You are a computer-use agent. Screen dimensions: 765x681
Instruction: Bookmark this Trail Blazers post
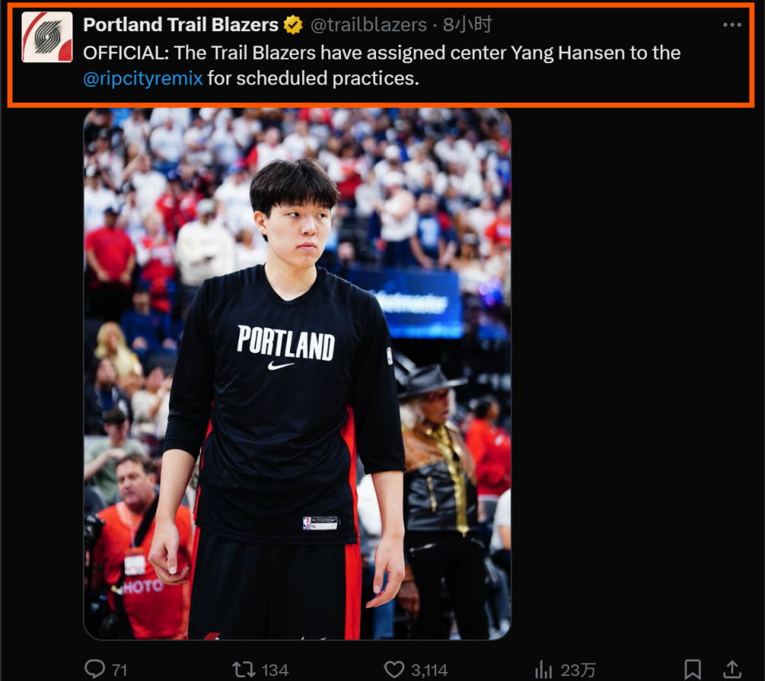coord(692,669)
